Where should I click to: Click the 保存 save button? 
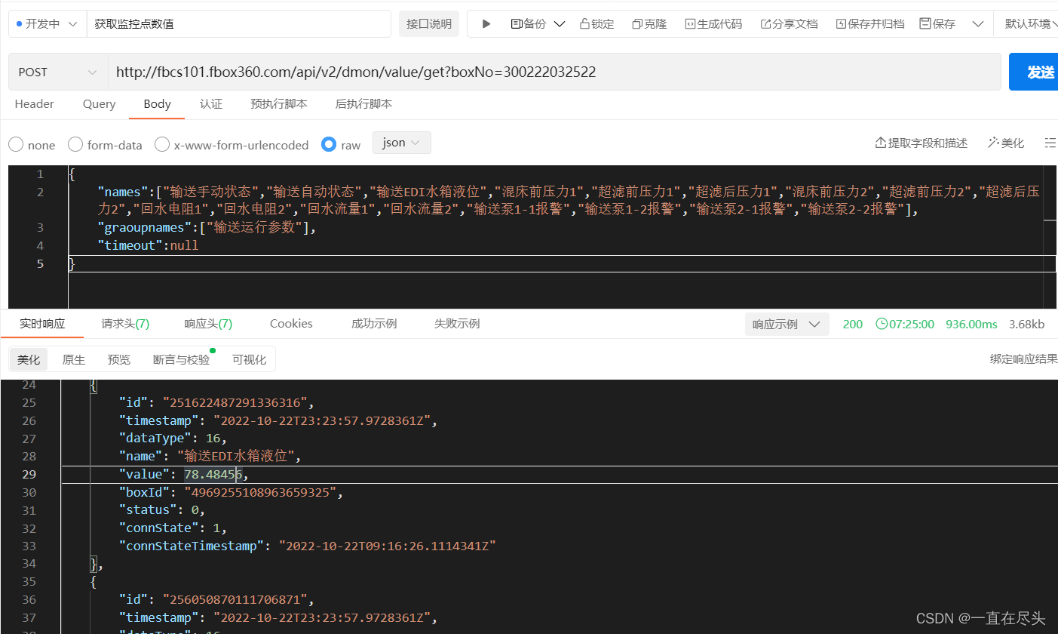coord(937,24)
